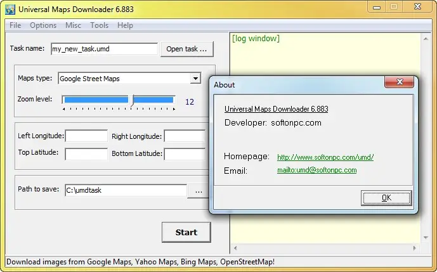Screen dimensions: 437x272
Task: Close the About dialog with X
Action: click(399, 82)
